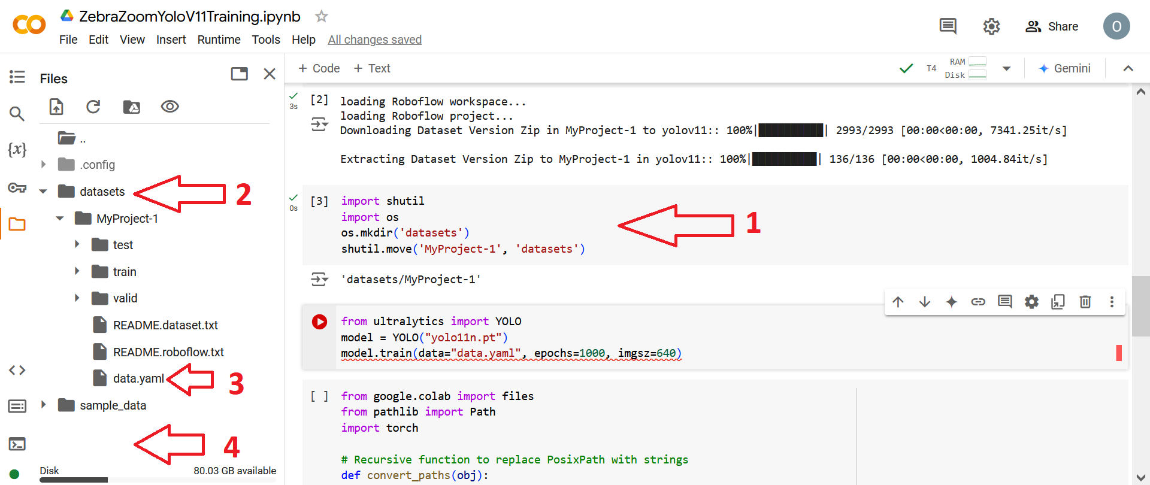Expand the train folder
1150x485 pixels.
point(77,271)
